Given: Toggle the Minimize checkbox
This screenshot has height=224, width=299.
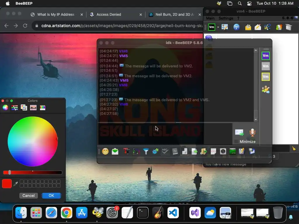Looking at the screenshot, I should [x=236, y=141].
